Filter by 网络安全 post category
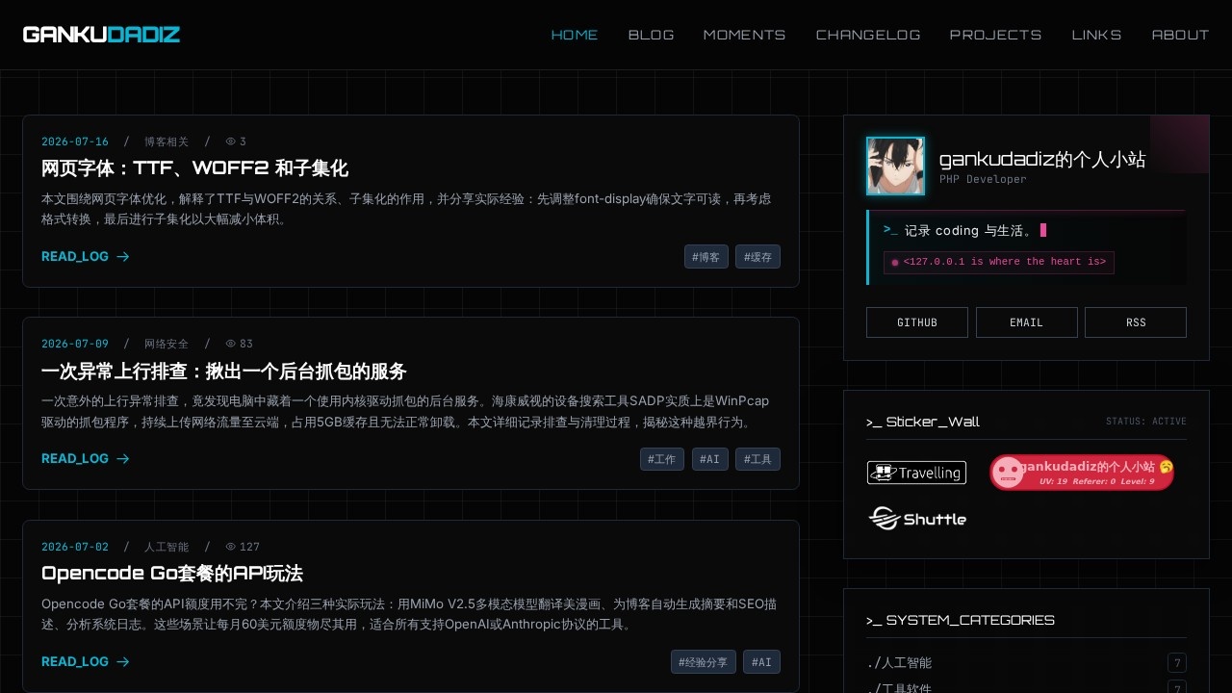Image resolution: width=1232 pixels, height=693 pixels. [x=167, y=344]
